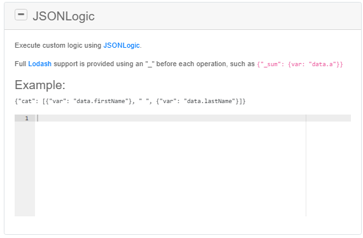Click the blank editor space near the bottom

click(x=170, y=204)
